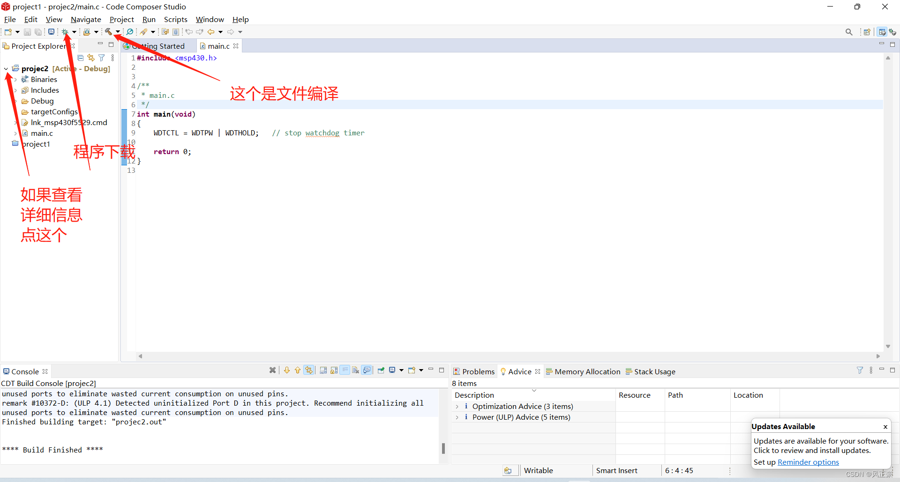The image size is (900, 482).
Task: Open the Project menu
Action: (x=122, y=19)
